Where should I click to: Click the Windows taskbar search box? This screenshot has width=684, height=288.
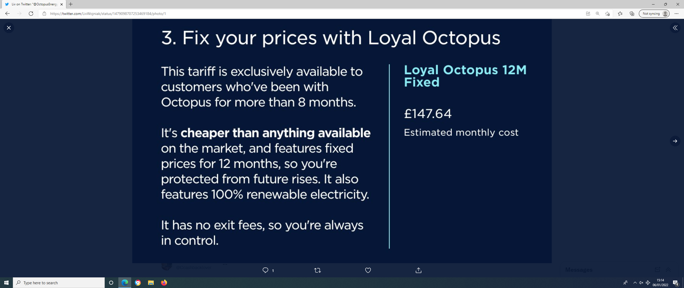pyautogui.click(x=59, y=283)
